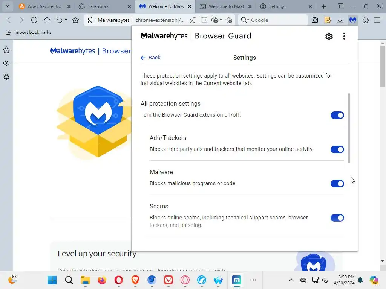Viewport: 386px width, 289px height.
Task: Open the downloads arrow icon
Action: (340, 20)
